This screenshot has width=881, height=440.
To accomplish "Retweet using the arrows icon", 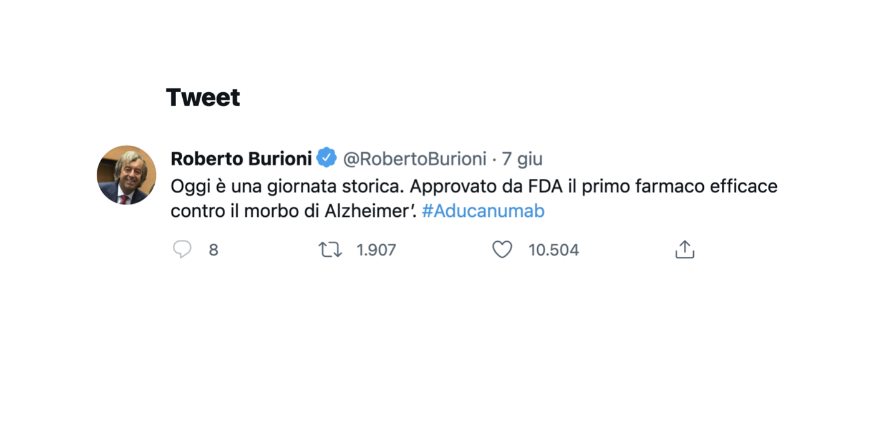I will (330, 250).
